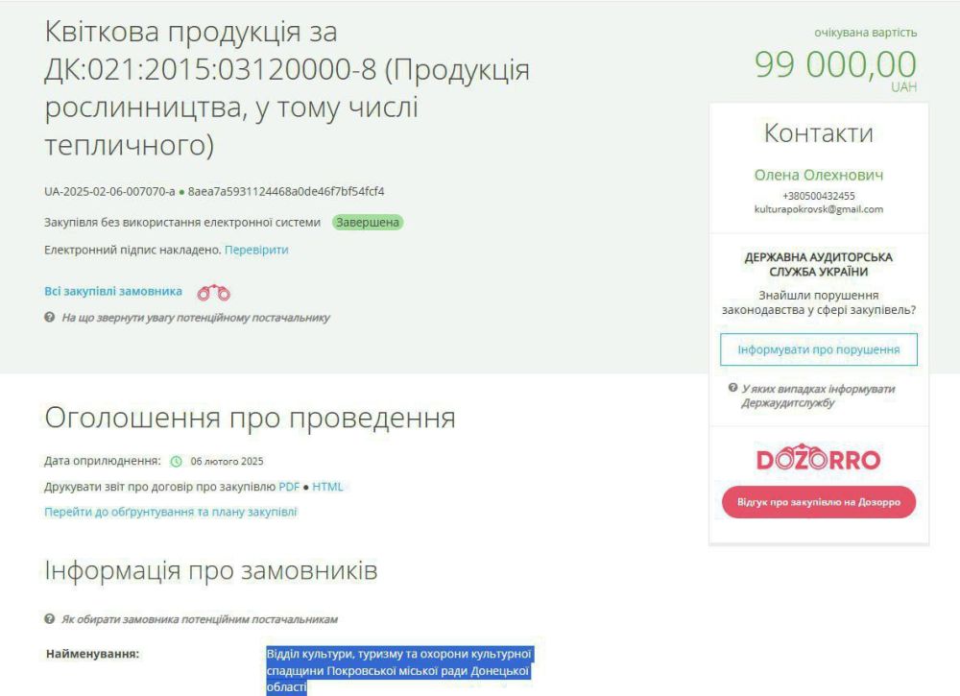Screen dimensions: 960x696
Task: Click phone number +380500432455
Action: point(818,196)
